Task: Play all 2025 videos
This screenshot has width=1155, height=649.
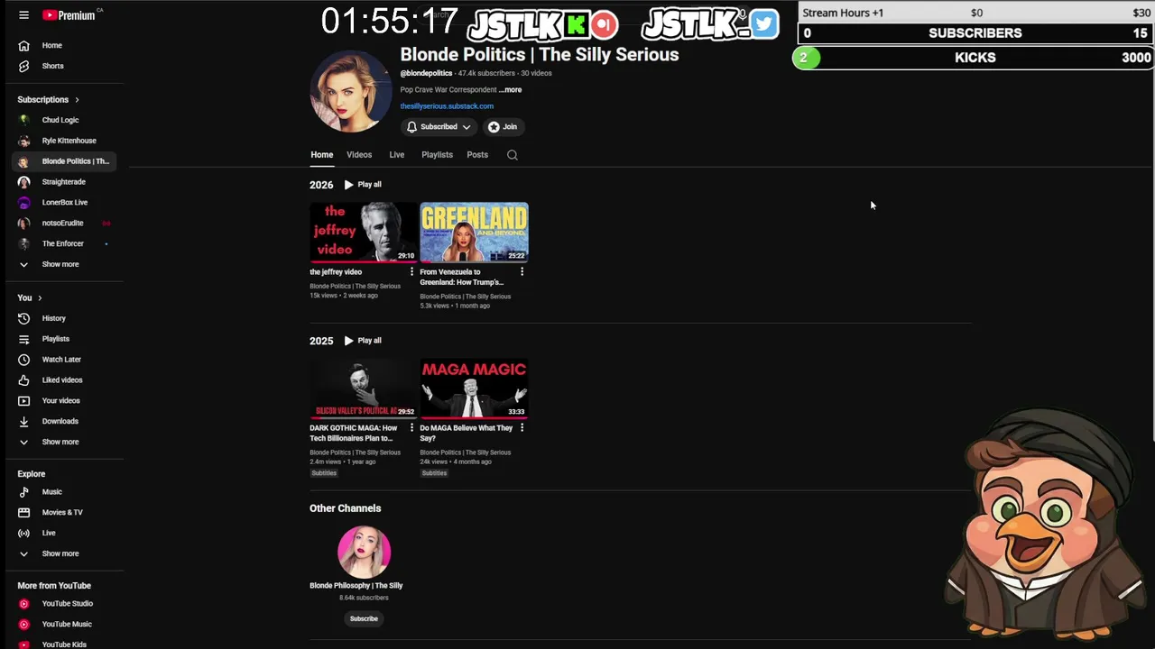Action: pos(363,341)
